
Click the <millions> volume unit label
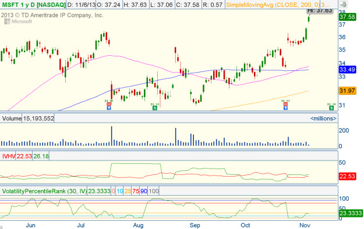tap(323, 119)
